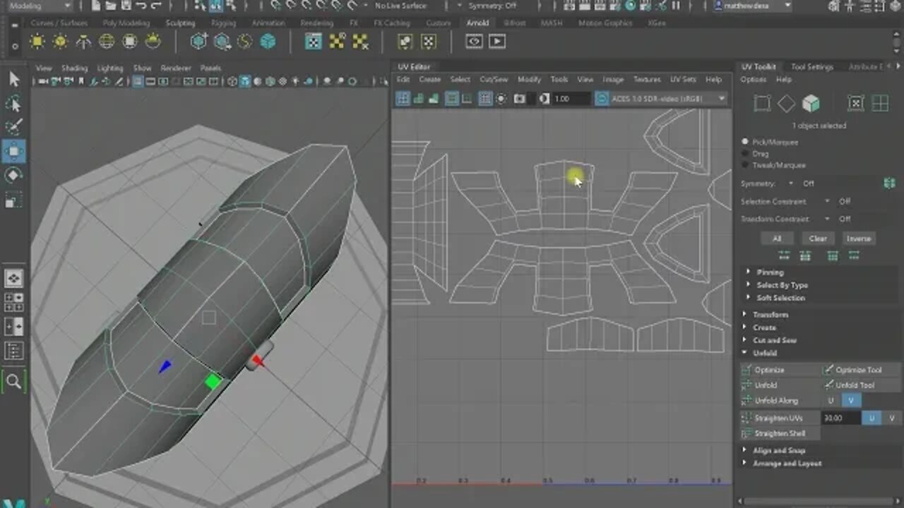Click the UV Toolkit vertex selection icon
This screenshot has width=904, height=508.
point(761,104)
